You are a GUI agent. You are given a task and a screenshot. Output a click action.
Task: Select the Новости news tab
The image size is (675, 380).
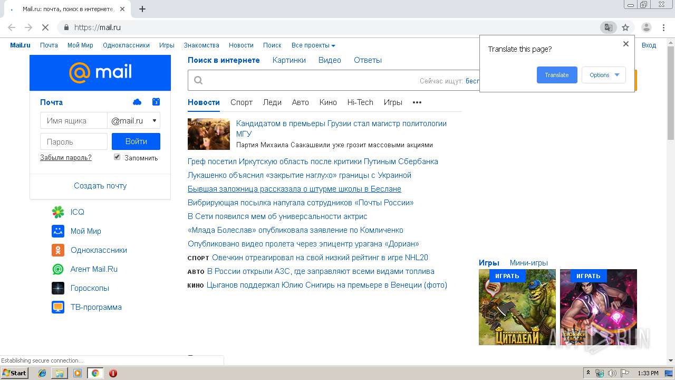coord(204,102)
